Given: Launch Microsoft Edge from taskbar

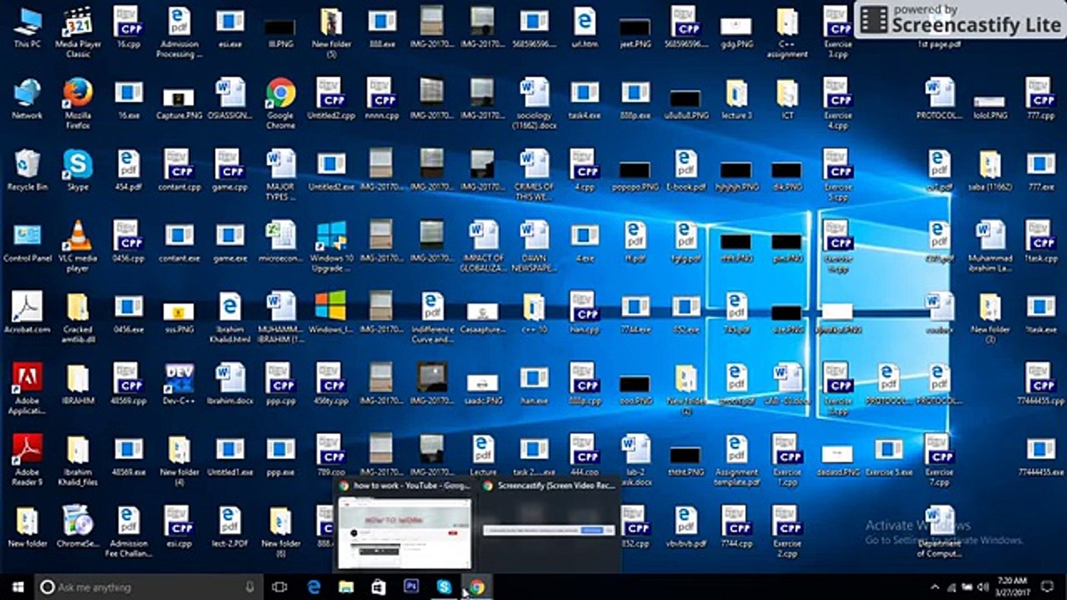Looking at the screenshot, I should pos(314,587).
